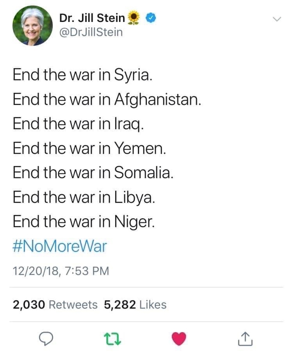Open the share upload icon
The height and width of the screenshot is (356, 293).
point(245,338)
